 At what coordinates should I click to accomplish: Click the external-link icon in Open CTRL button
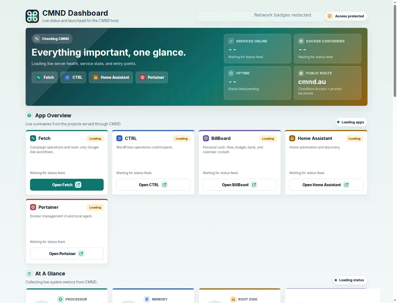[x=165, y=185]
